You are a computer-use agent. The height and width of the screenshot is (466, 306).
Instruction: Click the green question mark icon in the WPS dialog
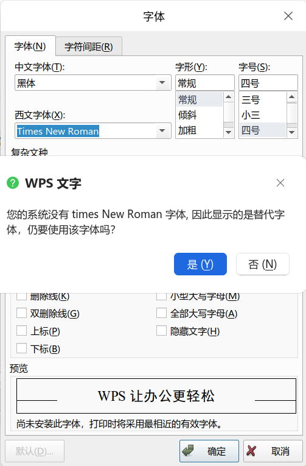[13, 183]
